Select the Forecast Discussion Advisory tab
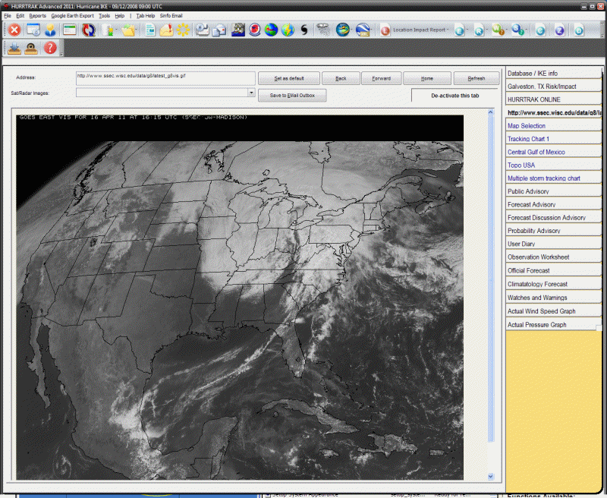This screenshot has height=498, width=607. 546,218
